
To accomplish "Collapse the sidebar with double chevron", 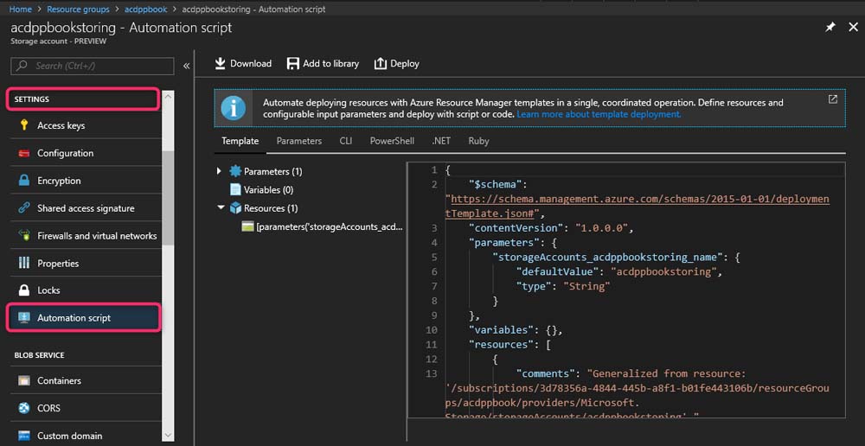I will (186, 66).
